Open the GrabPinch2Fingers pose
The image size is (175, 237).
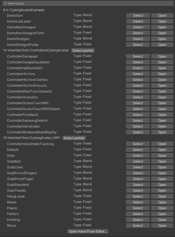(x=162, y=173)
